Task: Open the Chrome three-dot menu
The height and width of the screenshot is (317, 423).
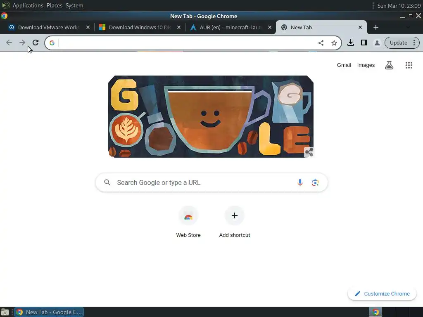Action: click(x=414, y=43)
